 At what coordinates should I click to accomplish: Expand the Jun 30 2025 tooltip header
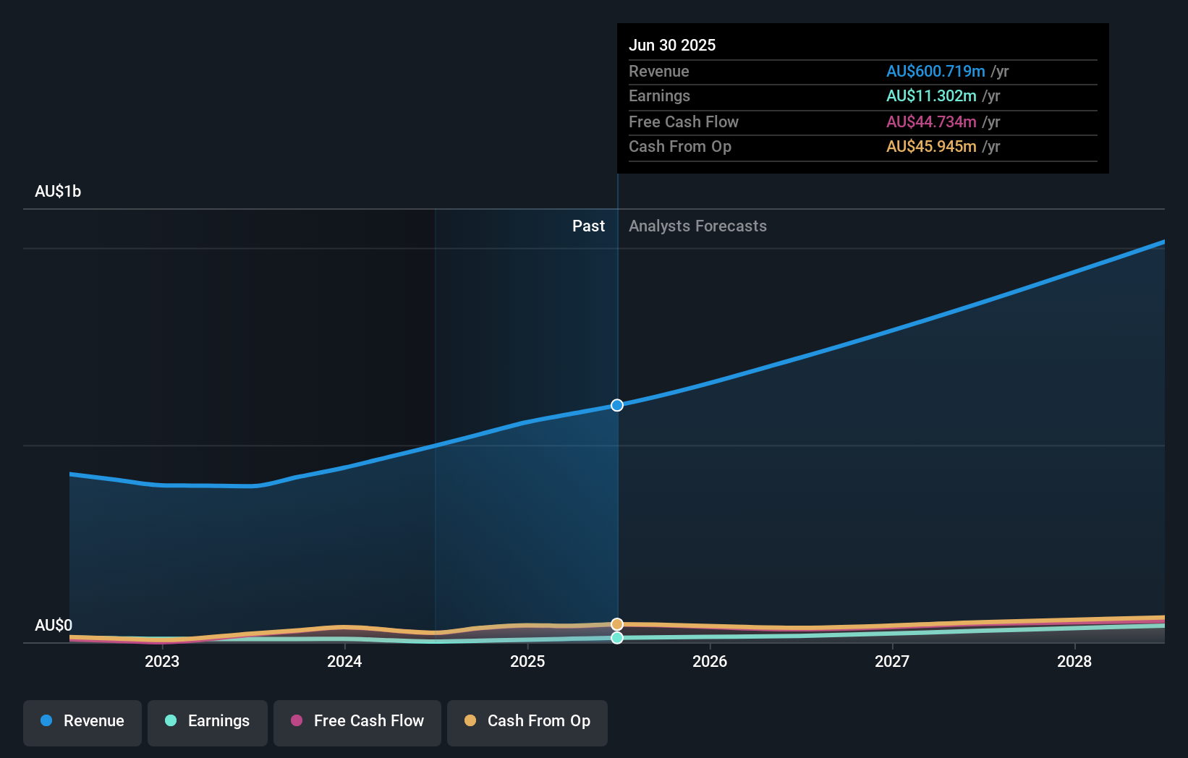(672, 45)
